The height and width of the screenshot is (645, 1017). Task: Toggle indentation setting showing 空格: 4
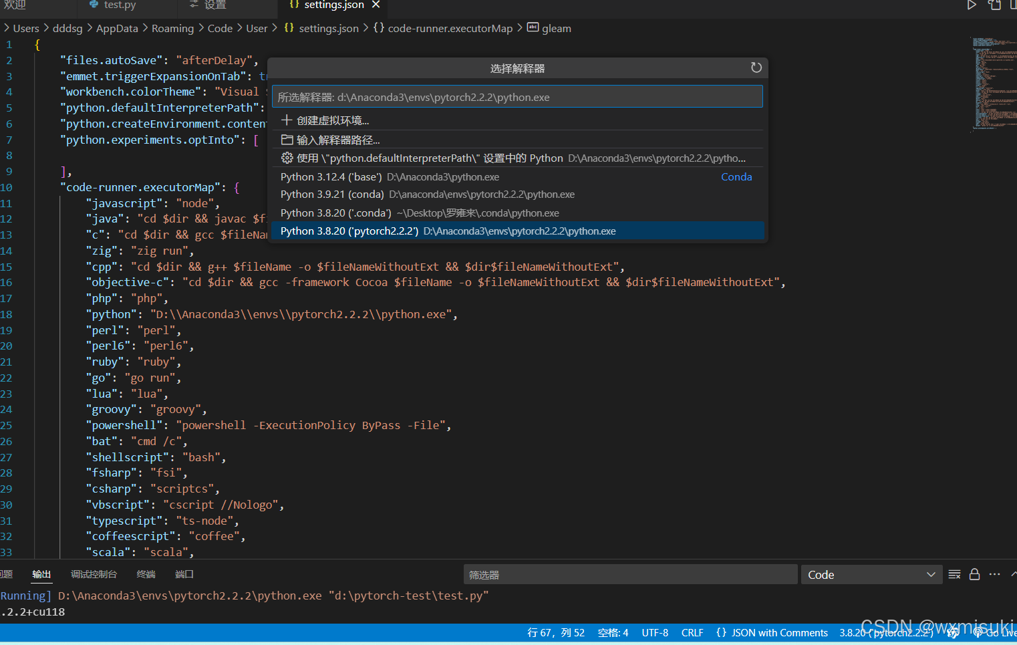click(613, 632)
